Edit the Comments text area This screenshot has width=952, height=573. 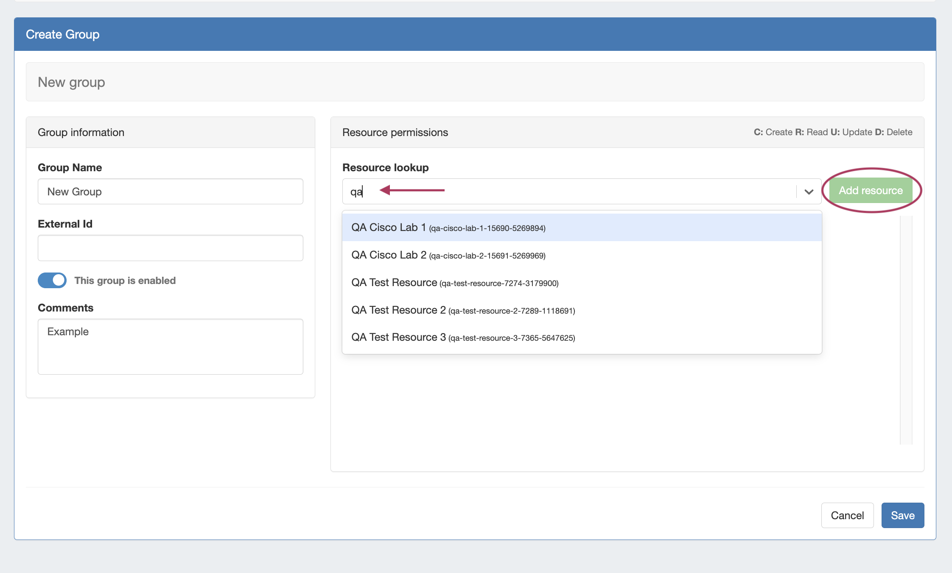coord(170,347)
